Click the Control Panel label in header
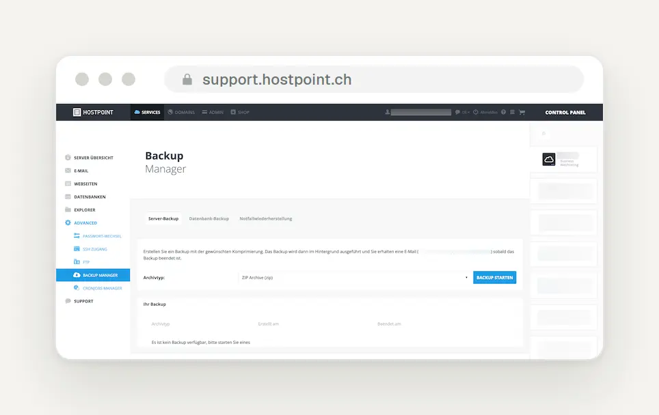 coord(565,113)
